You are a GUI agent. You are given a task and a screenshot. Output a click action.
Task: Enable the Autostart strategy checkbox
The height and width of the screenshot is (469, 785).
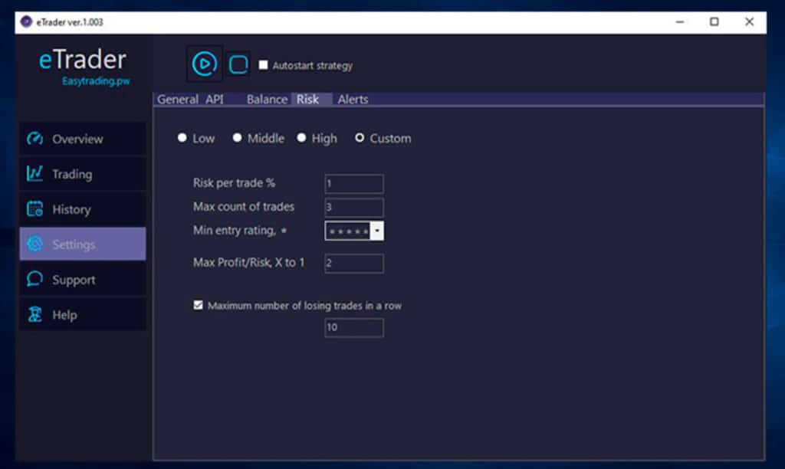pos(263,66)
